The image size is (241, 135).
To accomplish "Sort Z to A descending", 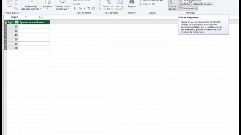I will pos(100,4).
